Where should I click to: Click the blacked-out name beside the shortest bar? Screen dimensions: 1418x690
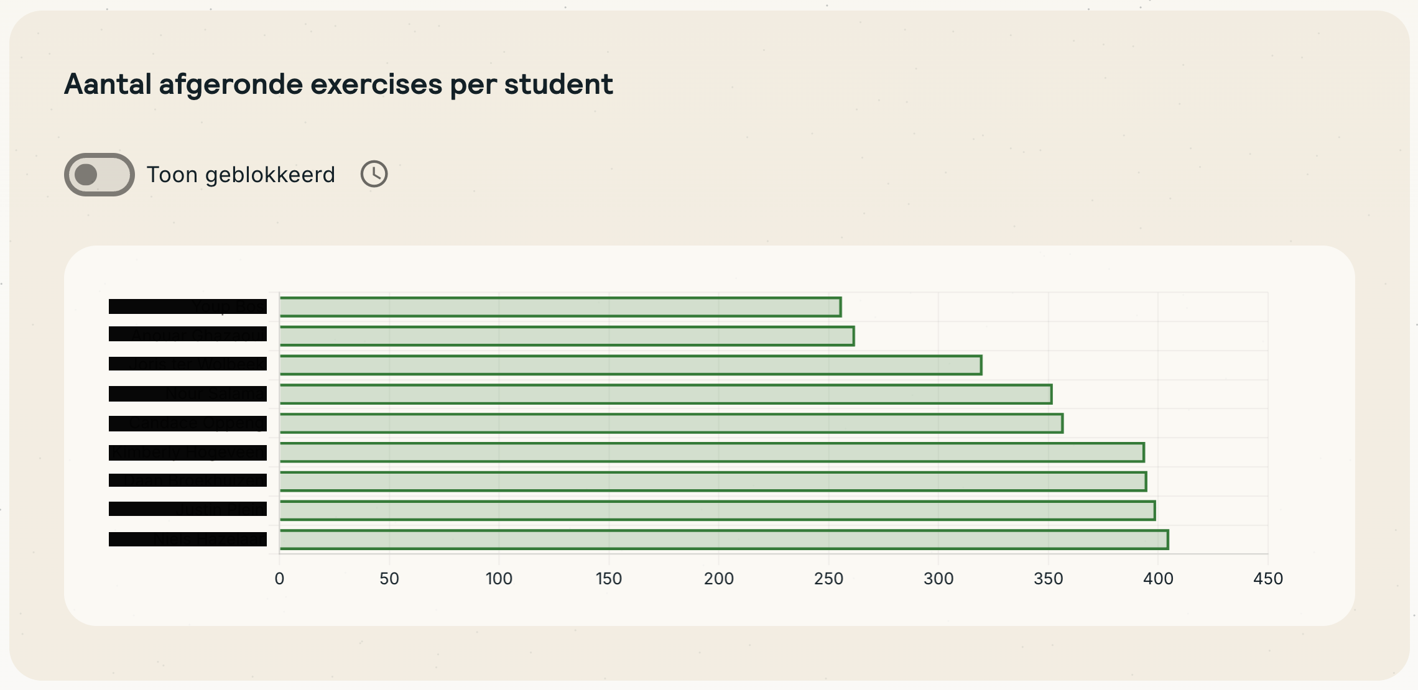tap(188, 306)
